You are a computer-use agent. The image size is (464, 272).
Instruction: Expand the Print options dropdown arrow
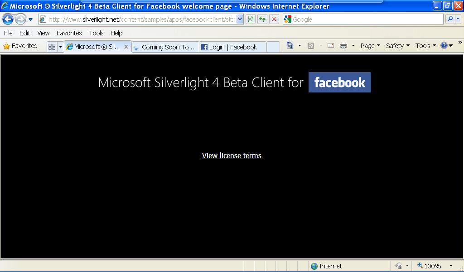353,46
